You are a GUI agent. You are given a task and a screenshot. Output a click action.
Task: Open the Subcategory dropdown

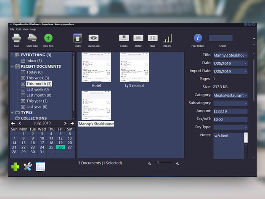point(246,103)
